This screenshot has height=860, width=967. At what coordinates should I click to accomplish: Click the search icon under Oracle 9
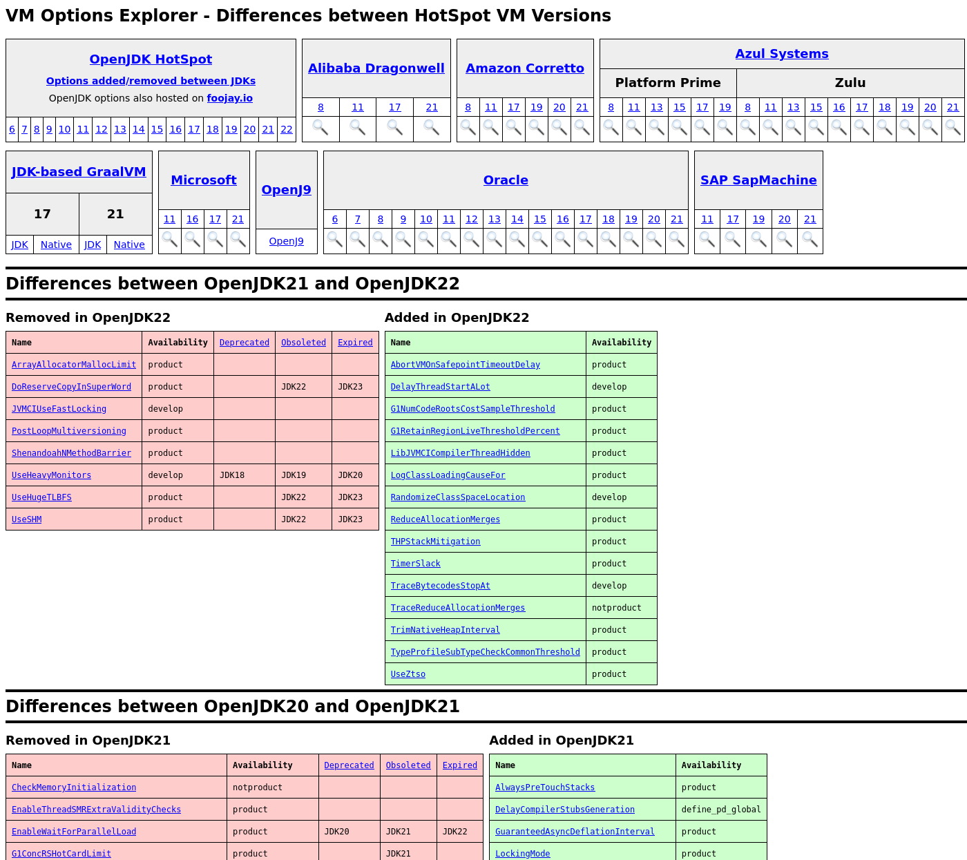click(x=403, y=240)
